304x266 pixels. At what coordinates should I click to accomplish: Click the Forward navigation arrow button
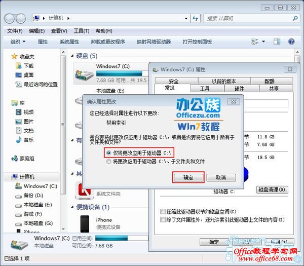[x=21, y=19]
